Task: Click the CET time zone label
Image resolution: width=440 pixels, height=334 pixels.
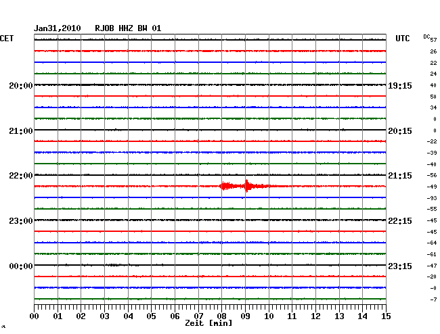Action: pyautogui.click(x=7, y=39)
